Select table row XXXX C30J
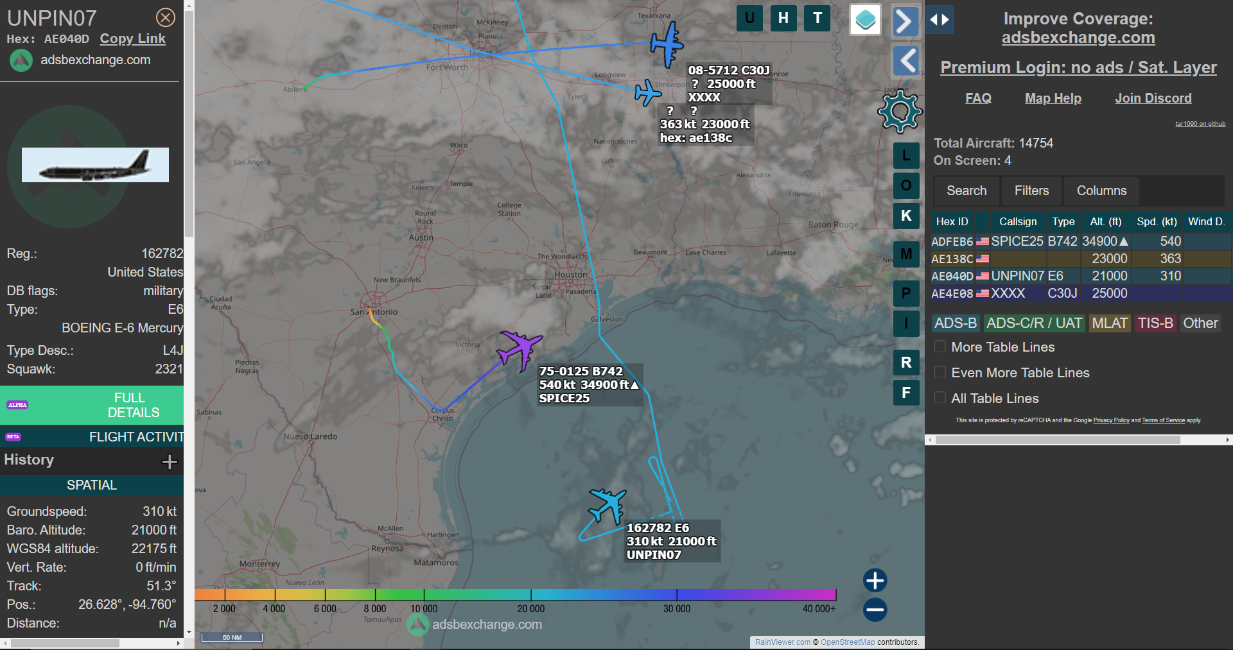Screen dimensions: 1233x650 coord(1081,293)
